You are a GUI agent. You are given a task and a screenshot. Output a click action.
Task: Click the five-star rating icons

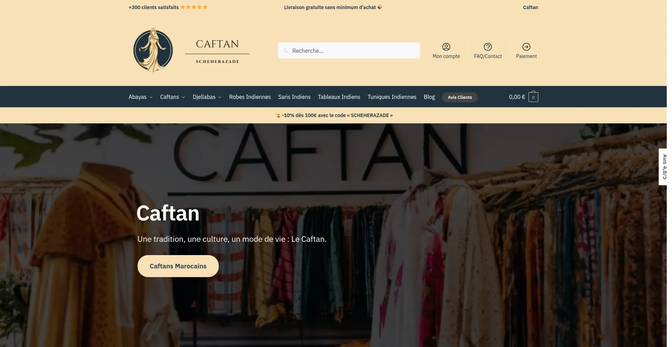click(194, 7)
